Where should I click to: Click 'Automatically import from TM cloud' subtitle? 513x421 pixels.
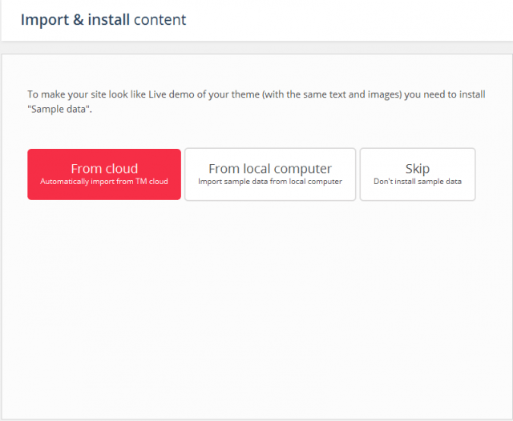(x=104, y=182)
